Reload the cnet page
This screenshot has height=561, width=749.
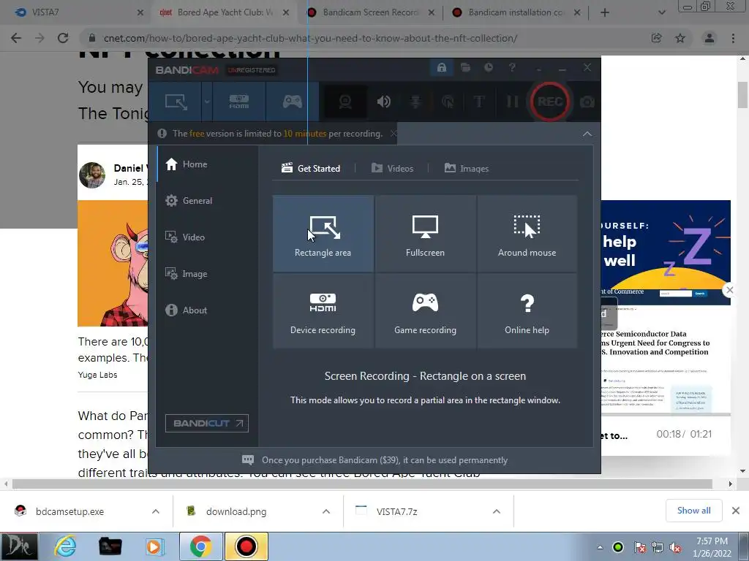click(63, 38)
